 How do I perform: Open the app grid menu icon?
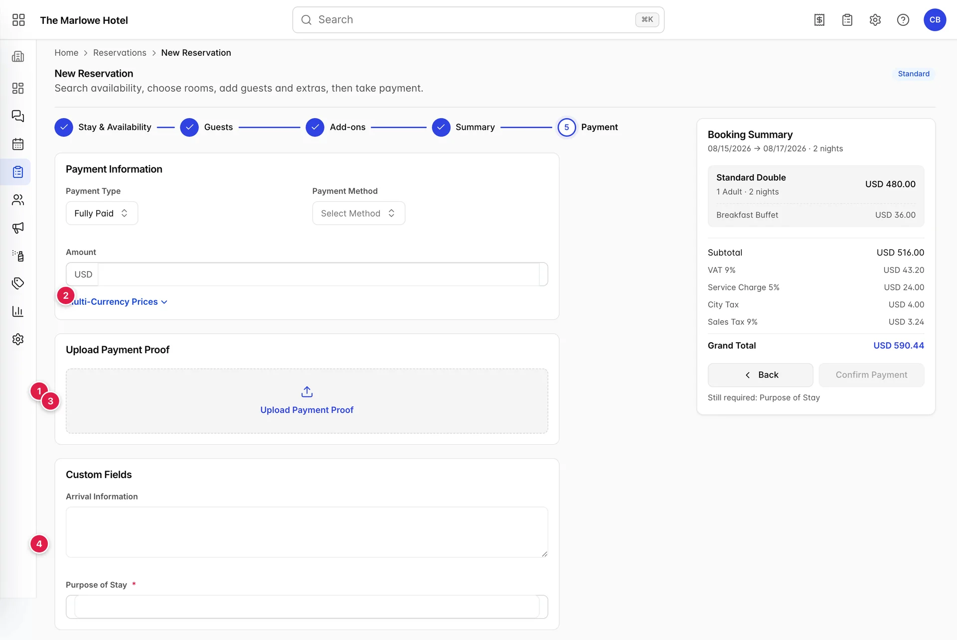[18, 20]
